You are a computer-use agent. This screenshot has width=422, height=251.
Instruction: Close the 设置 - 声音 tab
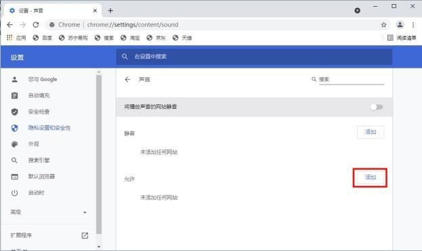(95, 10)
